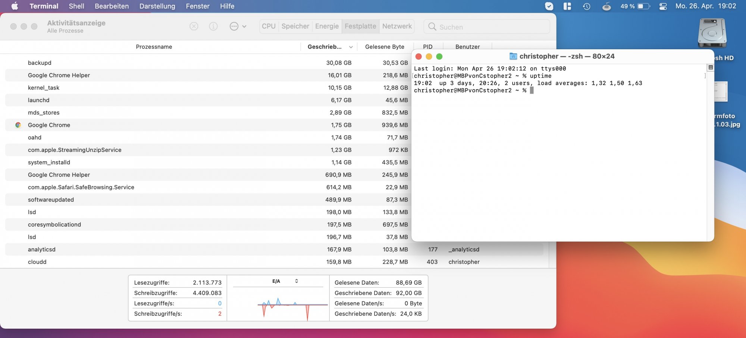The image size is (746, 338).
Task: Click the checkmark shield menu bar icon
Action: point(549,6)
